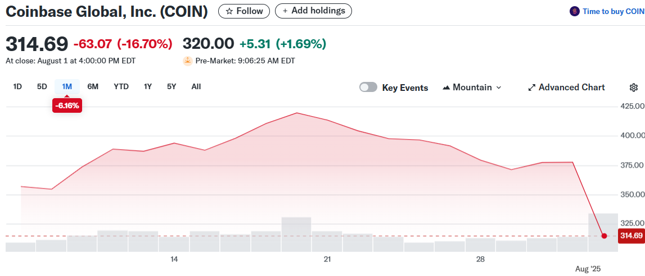Select the 1D range tab

pyautogui.click(x=17, y=86)
